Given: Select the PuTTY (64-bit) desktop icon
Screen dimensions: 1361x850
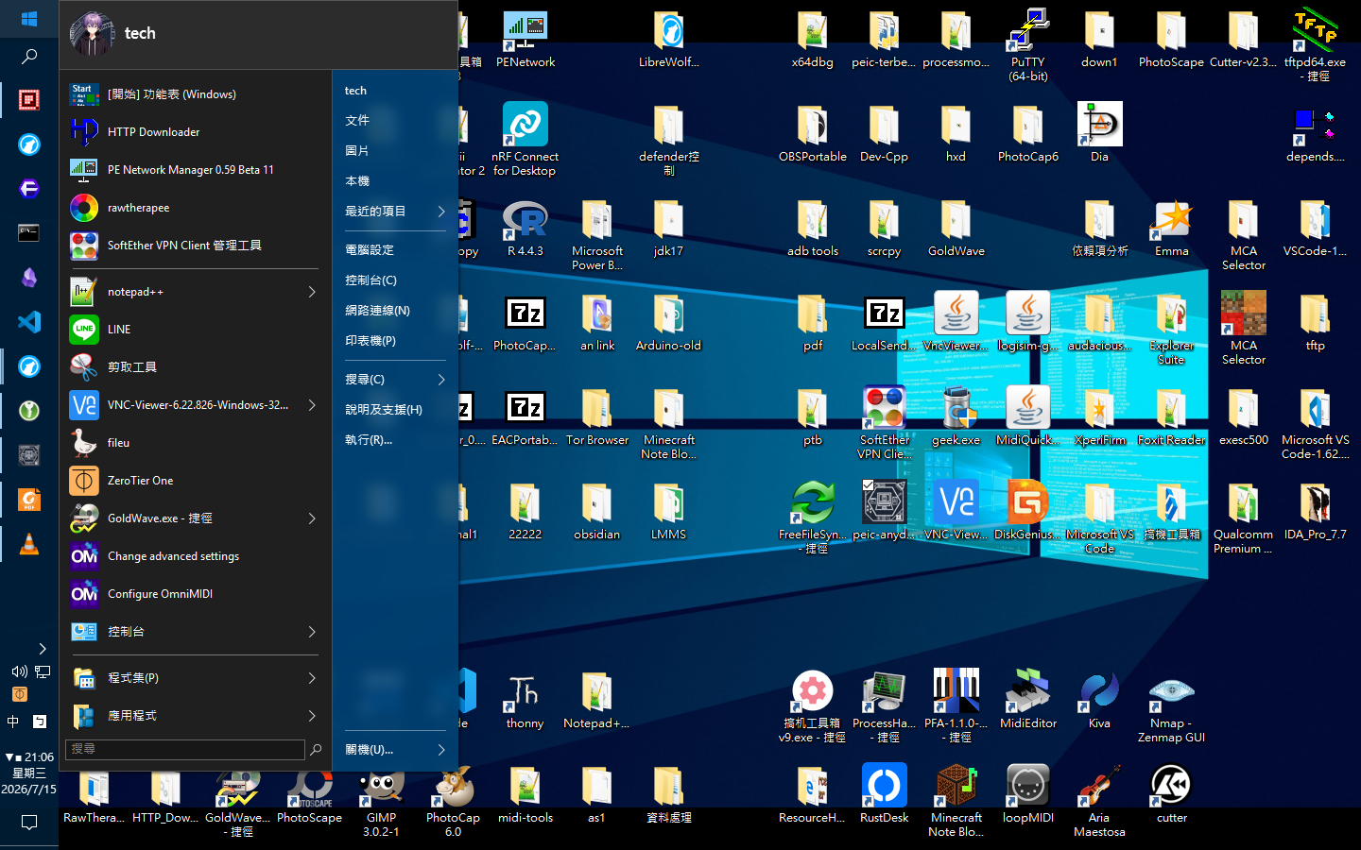Looking at the screenshot, I should click(x=1027, y=44).
